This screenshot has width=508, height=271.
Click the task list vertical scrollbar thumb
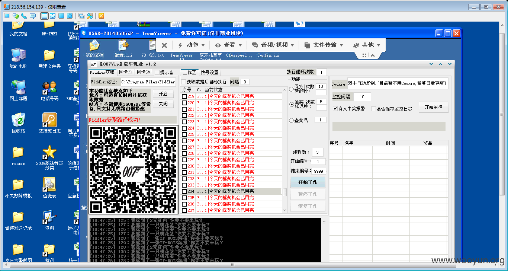pyautogui.click(x=284, y=192)
